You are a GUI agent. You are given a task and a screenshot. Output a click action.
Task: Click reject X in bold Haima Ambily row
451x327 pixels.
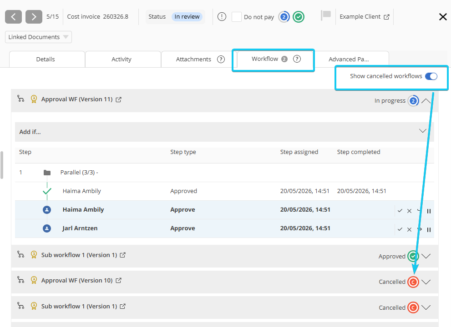click(409, 211)
